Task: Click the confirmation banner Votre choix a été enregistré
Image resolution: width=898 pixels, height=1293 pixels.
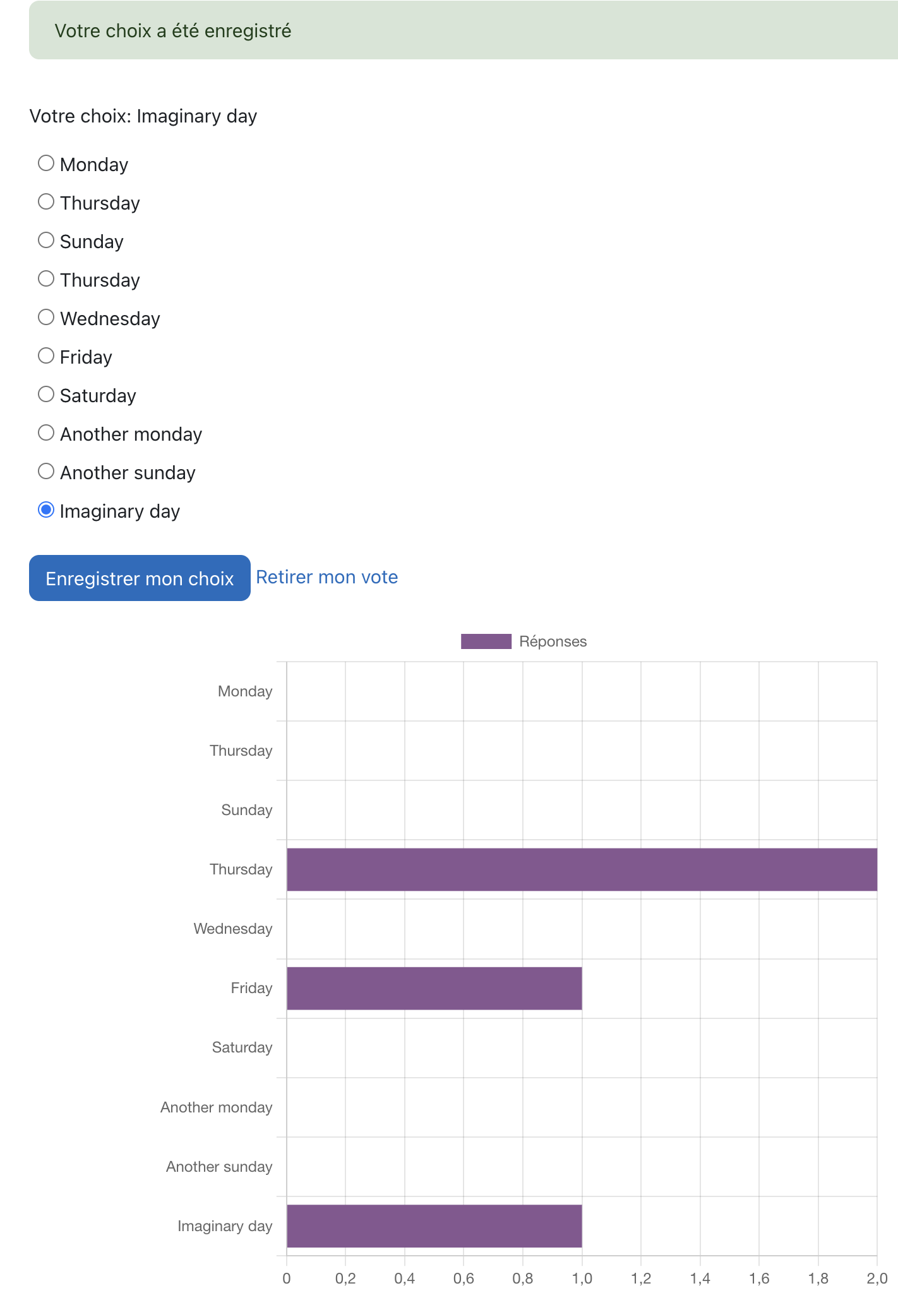Action: [464, 30]
